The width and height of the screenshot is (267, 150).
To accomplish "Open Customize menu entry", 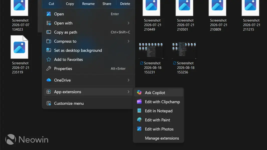I will (x=88, y=103).
